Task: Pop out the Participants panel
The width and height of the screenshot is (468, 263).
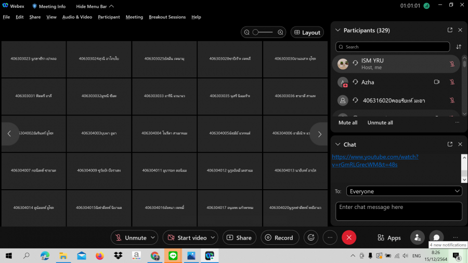Action: coord(450,30)
